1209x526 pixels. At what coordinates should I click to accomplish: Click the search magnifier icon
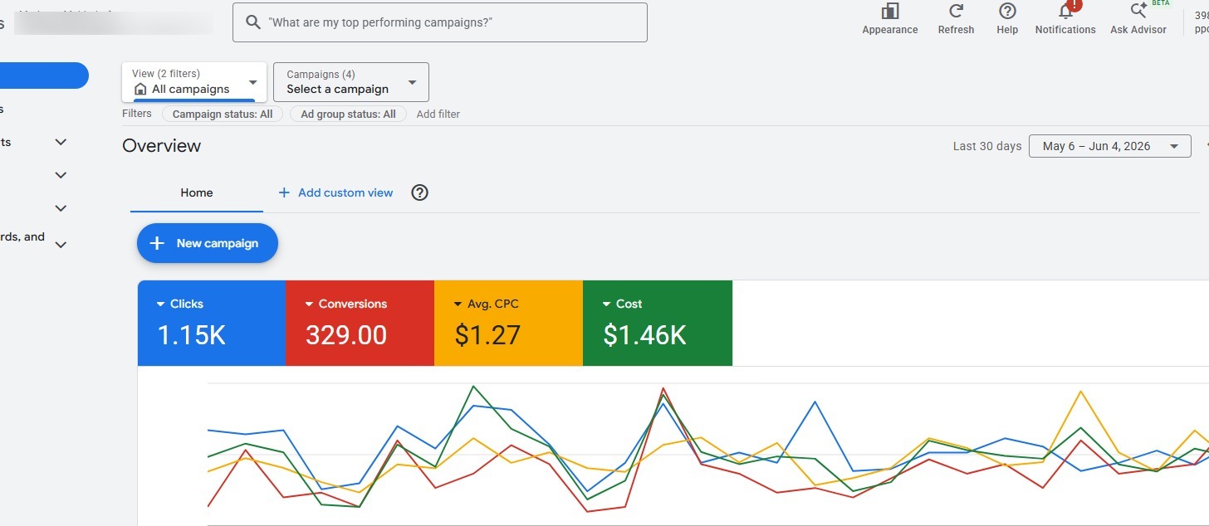(x=252, y=22)
